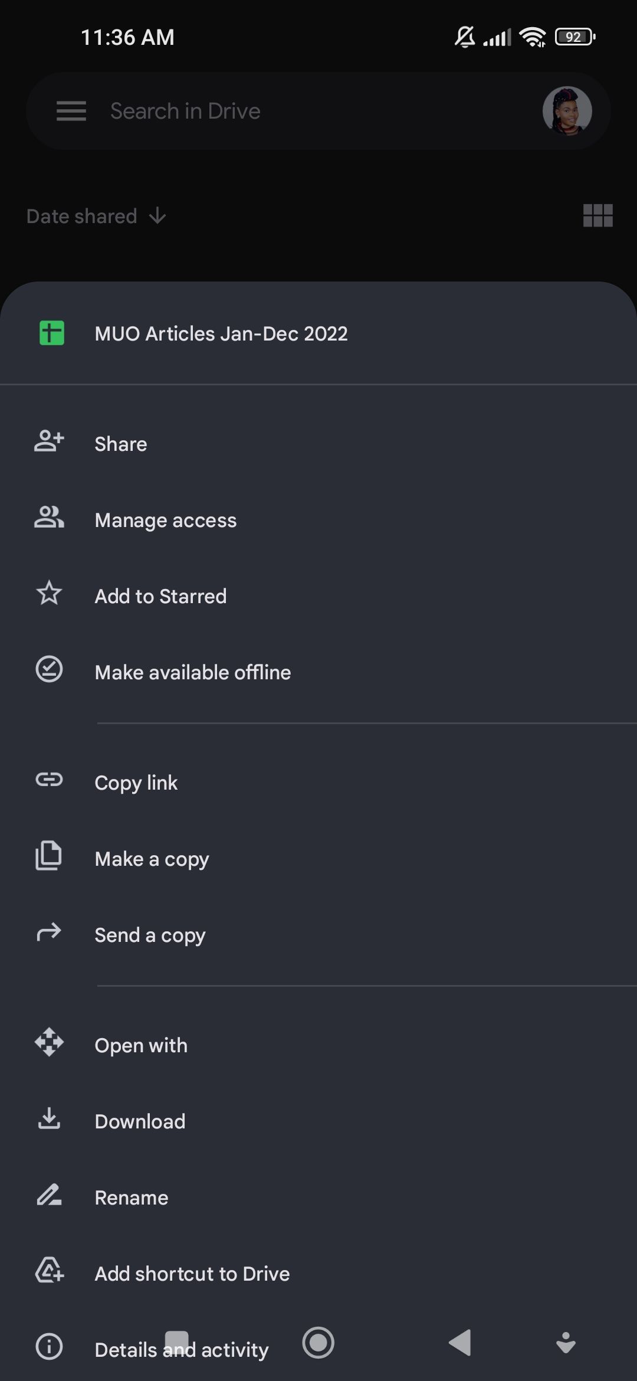Screen dimensions: 637x1381
Task: Tap the green Sheets file icon
Action: tap(52, 333)
